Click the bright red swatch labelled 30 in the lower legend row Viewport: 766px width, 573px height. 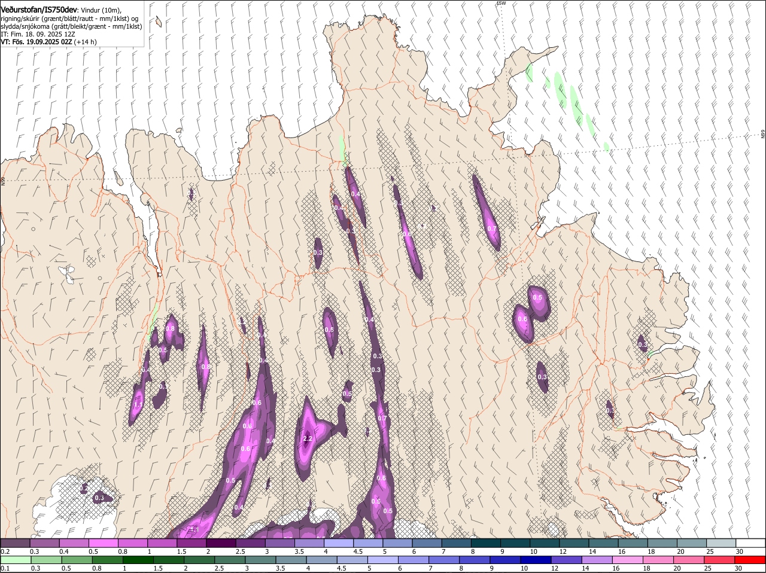tap(750, 560)
